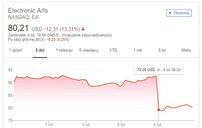
Task: Show the Maks. full history range
Action: tap(187, 50)
